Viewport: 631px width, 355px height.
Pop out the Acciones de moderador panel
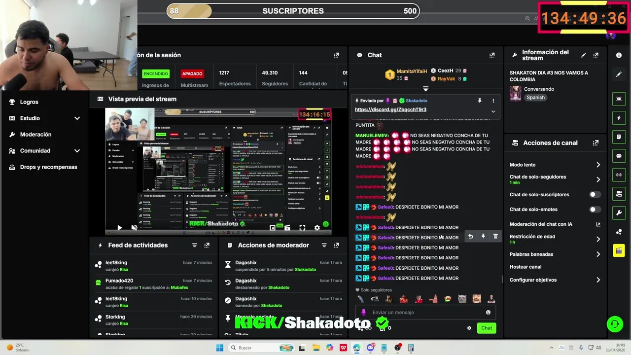336,245
